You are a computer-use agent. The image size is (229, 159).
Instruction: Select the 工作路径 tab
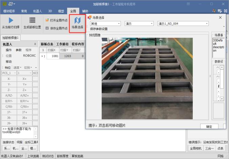63,44
